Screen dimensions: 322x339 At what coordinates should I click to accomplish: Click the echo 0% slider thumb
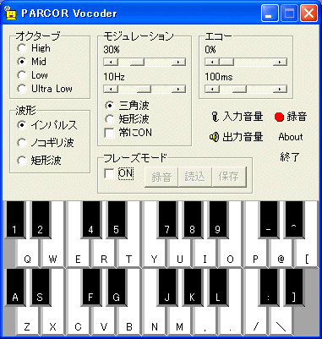tap(226, 62)
